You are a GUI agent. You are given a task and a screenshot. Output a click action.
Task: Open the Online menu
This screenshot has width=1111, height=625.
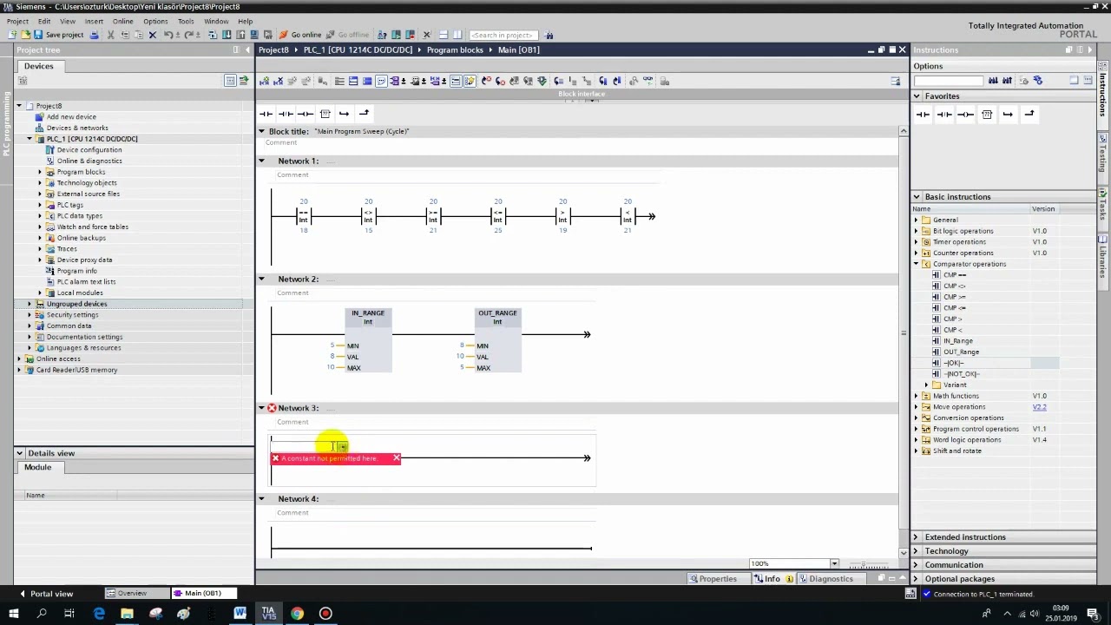point(122,21)
